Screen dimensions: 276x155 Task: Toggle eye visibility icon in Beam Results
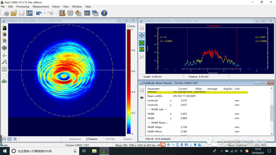142,98
